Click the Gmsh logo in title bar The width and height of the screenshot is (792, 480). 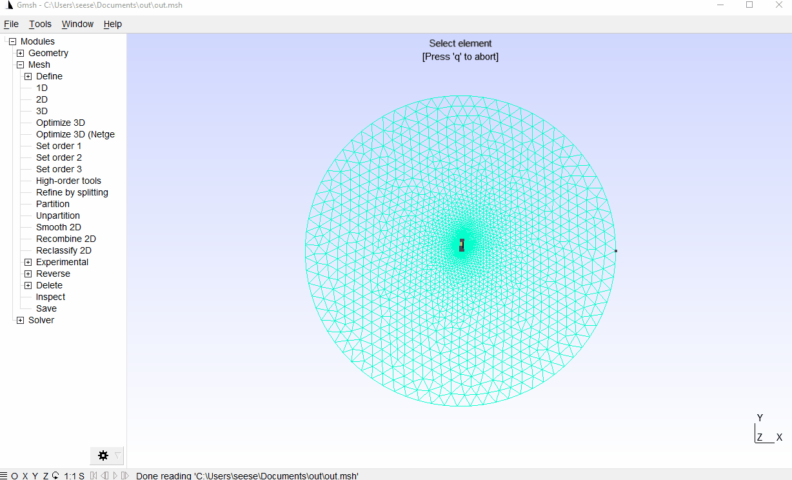(x=8, y=5)
